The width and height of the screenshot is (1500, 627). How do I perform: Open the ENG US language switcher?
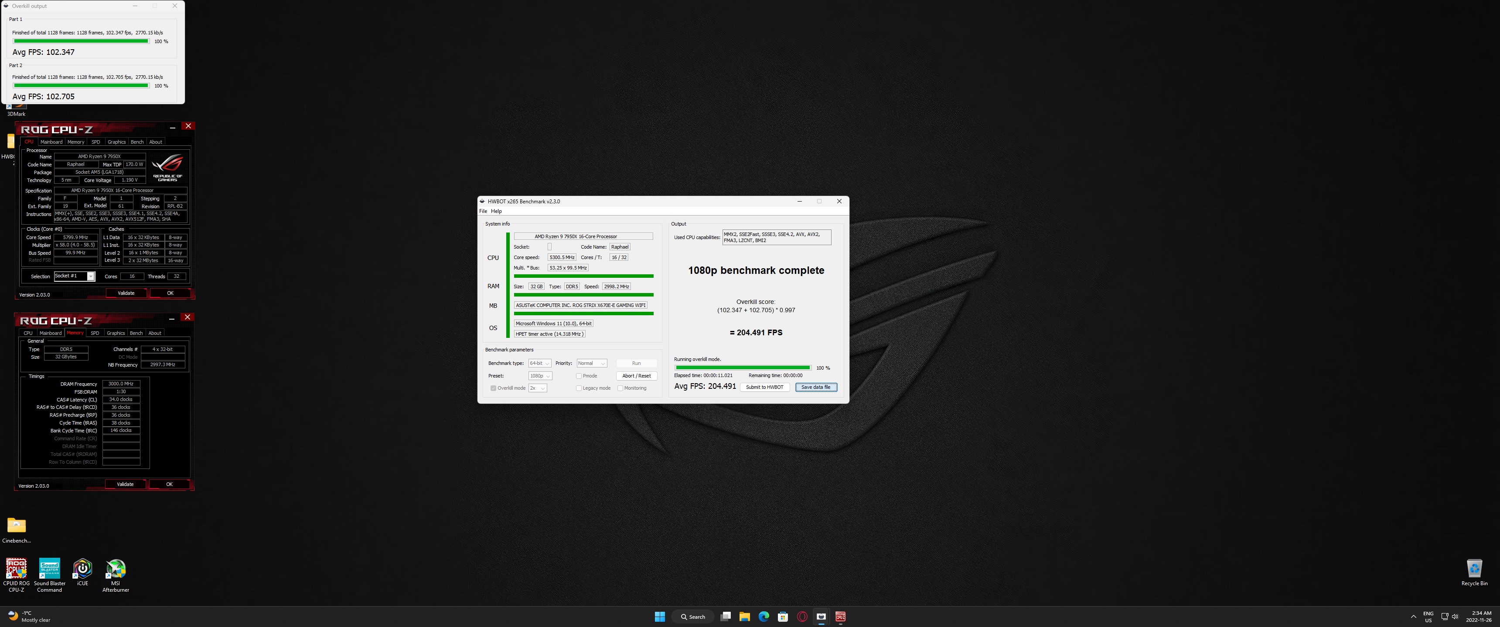1428,617
